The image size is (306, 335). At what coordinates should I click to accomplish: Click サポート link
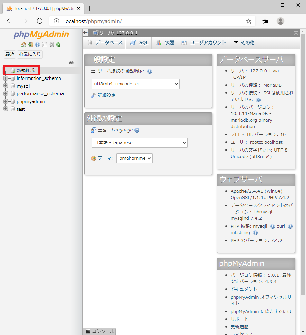[x=239, y=319]
